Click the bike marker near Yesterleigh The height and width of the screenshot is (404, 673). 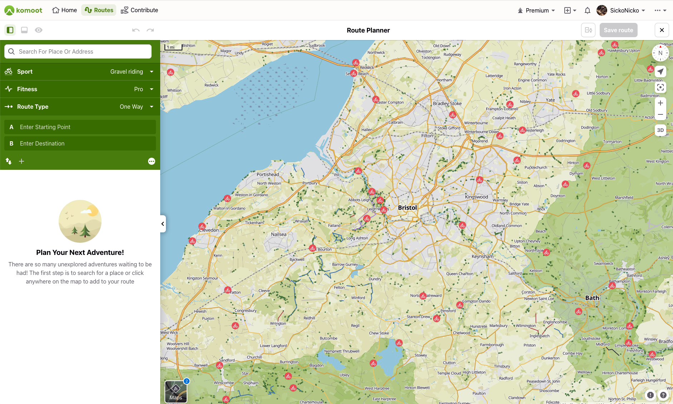pos(522,130)
